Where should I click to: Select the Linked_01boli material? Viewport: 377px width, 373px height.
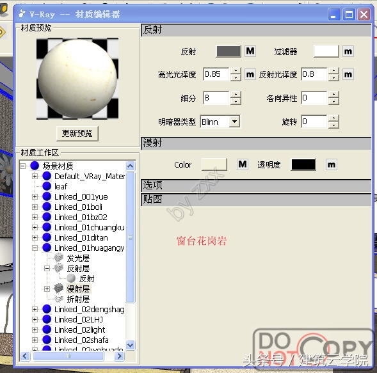[x=78, y=207]
